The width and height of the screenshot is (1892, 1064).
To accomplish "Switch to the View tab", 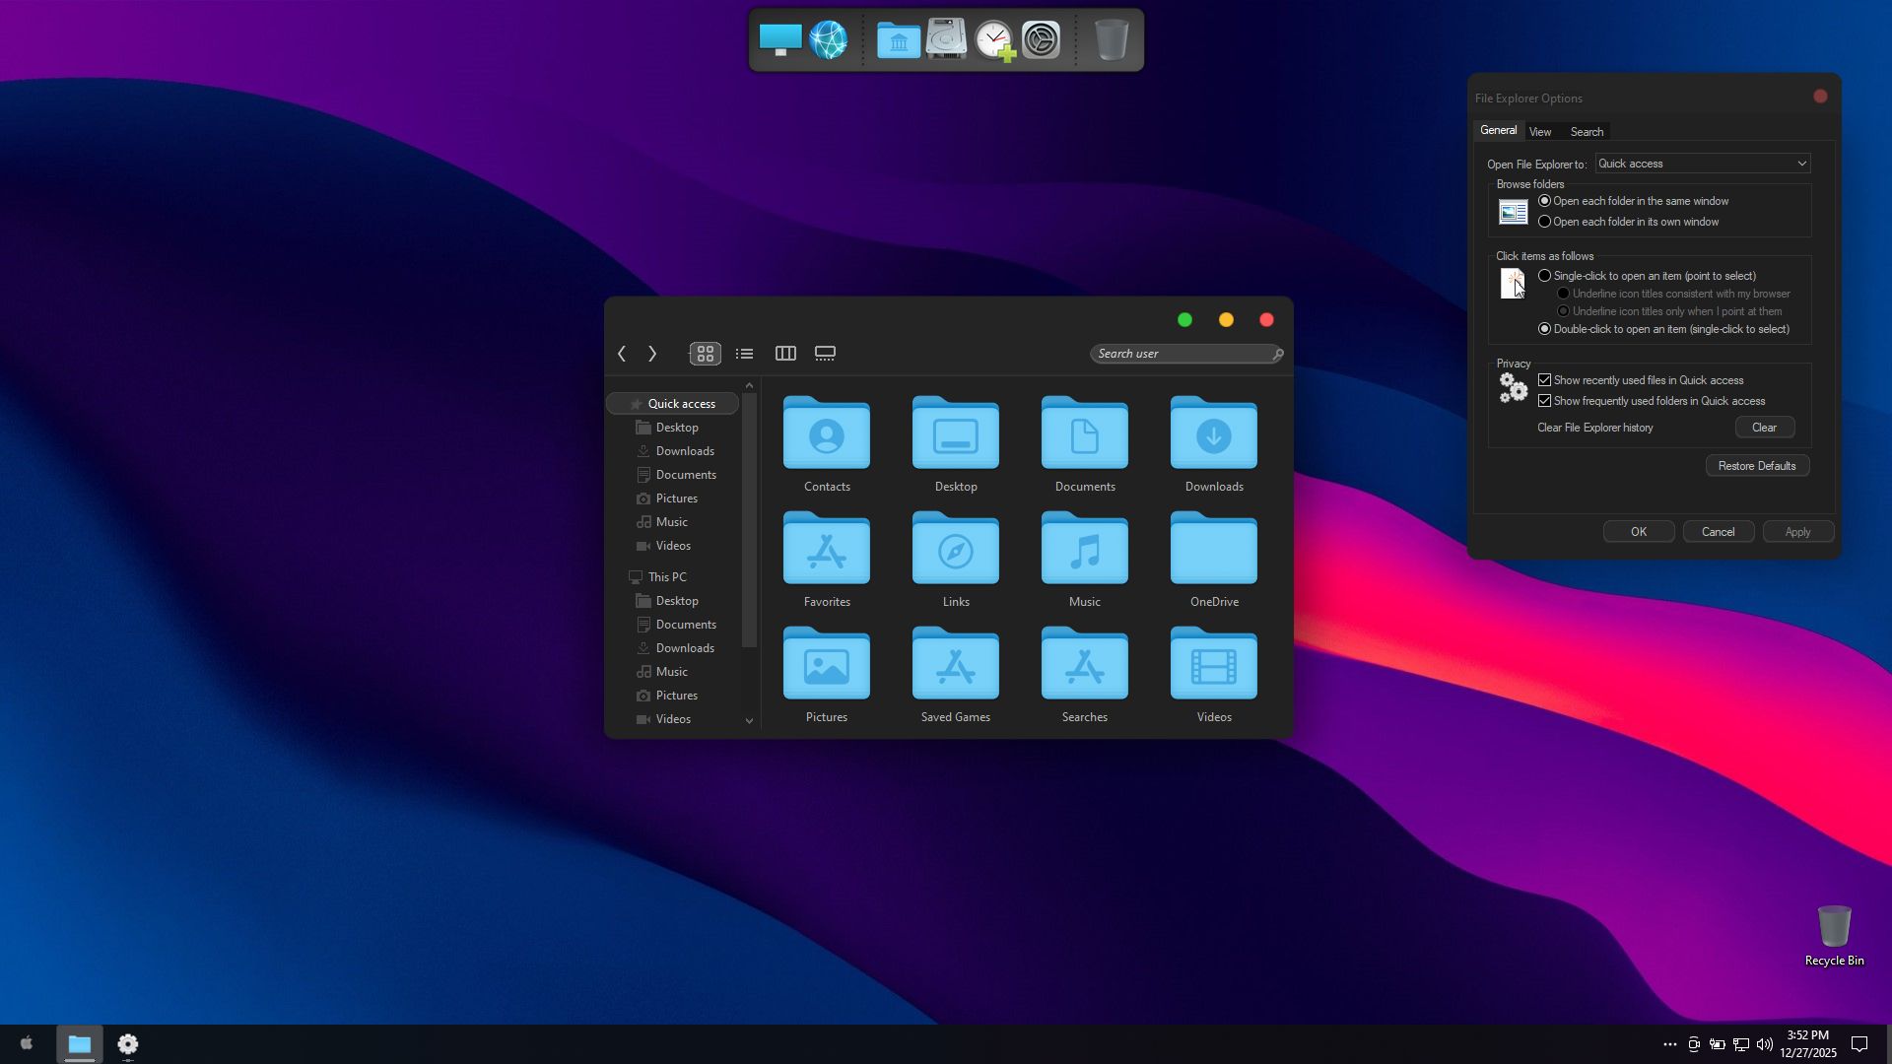I will click(1540, 132).
